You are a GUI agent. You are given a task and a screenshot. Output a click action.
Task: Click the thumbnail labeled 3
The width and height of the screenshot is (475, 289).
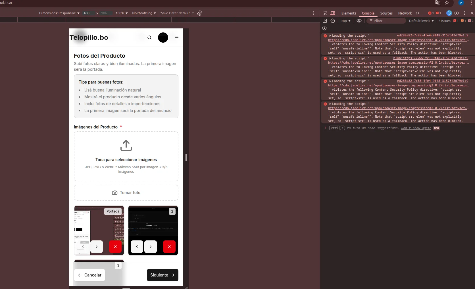click(x=99, y=272)
